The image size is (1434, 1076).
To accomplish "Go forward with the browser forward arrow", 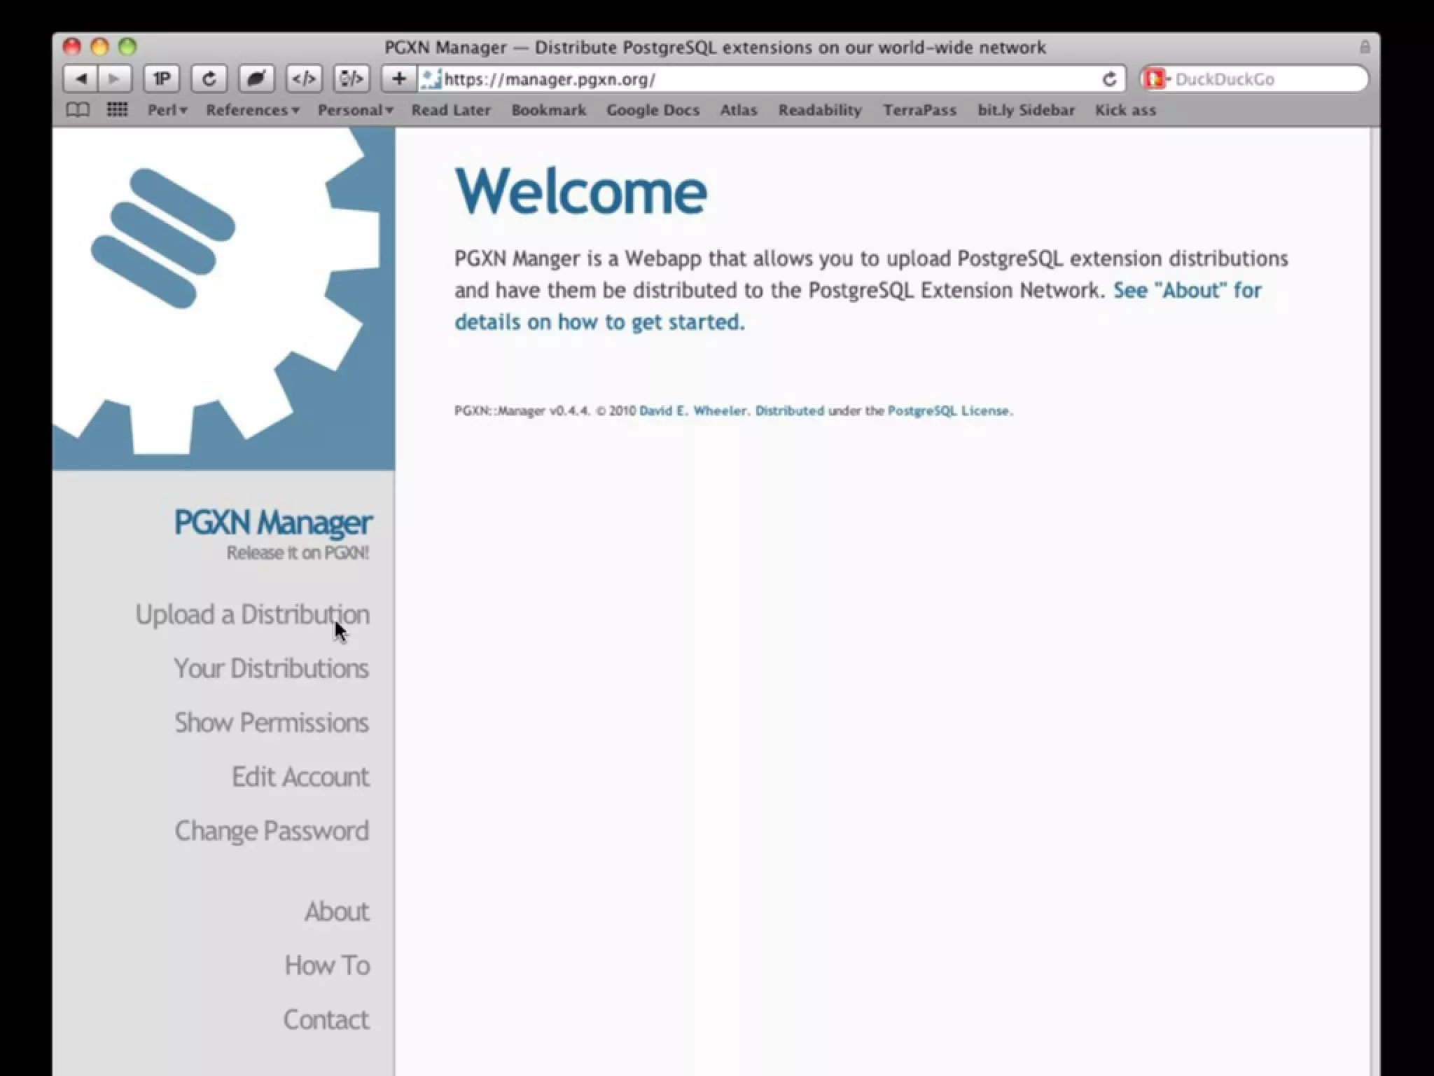I will tap(114, 78).
